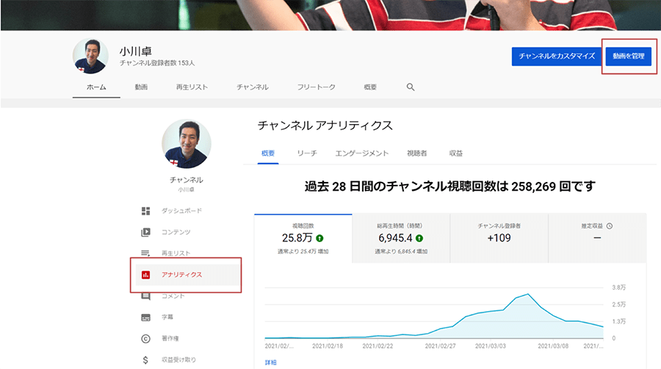Click the 2.5万 axis label on chart
Image resolution: width=661 pixels, height=369 pixels.
pyautogui.click(x=619, y=304)
